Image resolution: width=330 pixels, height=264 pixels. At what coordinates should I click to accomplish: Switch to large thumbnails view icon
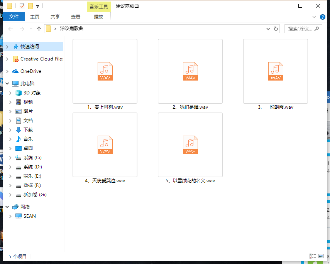pos(321,256)
